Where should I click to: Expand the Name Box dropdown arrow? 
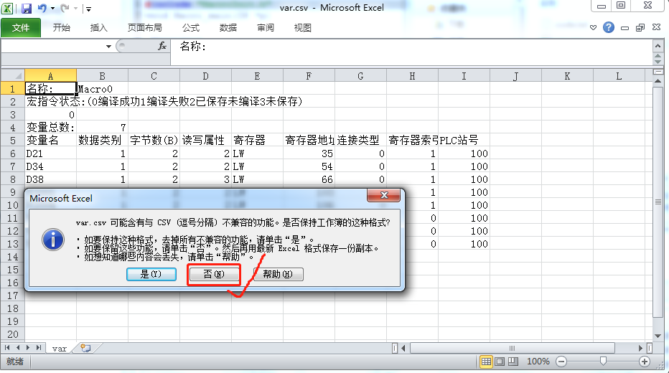108,46
